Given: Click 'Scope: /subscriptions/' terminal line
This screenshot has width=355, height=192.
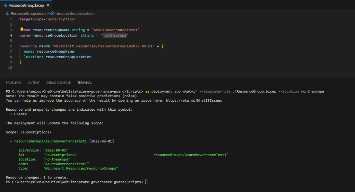Looking at the screenshot, I should click(x=29, y=132).
